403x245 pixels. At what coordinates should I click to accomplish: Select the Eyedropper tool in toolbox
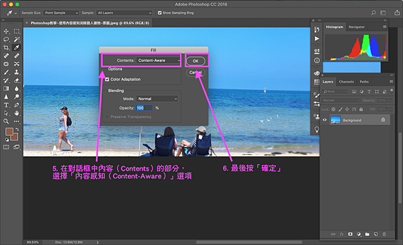17,48
